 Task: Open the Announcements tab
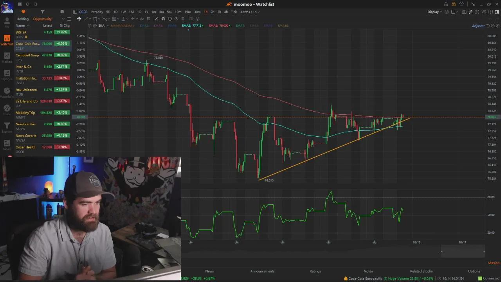262,271
